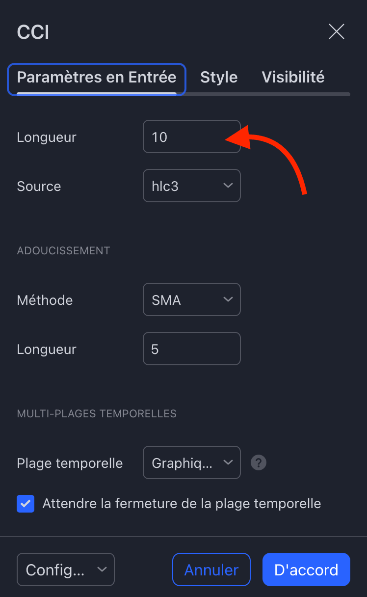Viewport: 367px width, 597px height.
Task: Open the Plage temporelle dropdown showing Graphiq...
Action: 191,462
